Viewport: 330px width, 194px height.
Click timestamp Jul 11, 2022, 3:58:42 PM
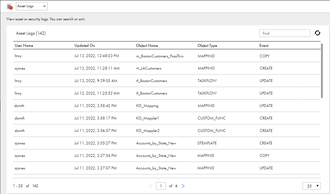[95, 106]
